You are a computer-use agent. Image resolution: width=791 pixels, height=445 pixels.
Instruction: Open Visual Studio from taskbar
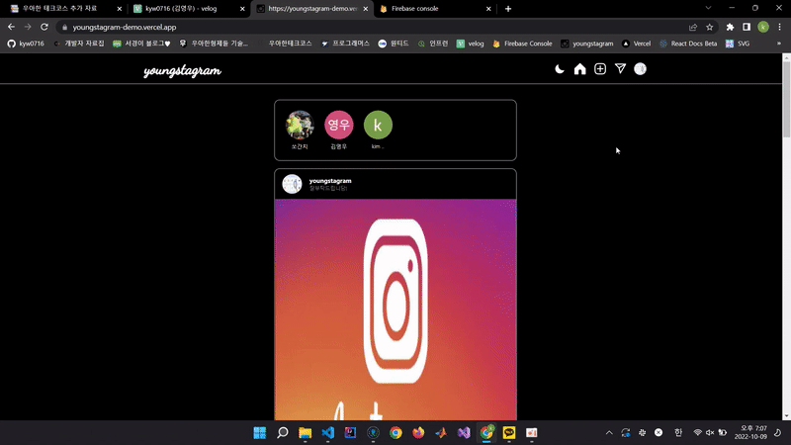[x=464, y=433]
